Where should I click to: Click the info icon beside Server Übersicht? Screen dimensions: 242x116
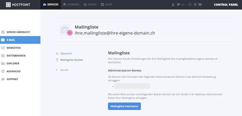[x=3, y=32]
